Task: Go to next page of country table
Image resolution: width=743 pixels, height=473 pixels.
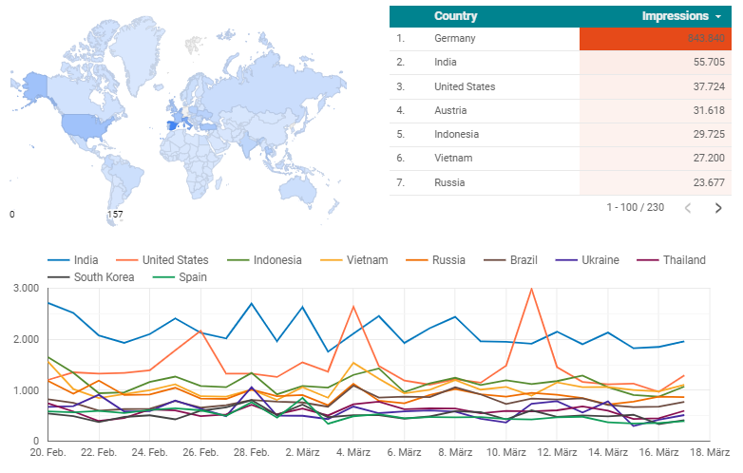Action: coord(718,208)
